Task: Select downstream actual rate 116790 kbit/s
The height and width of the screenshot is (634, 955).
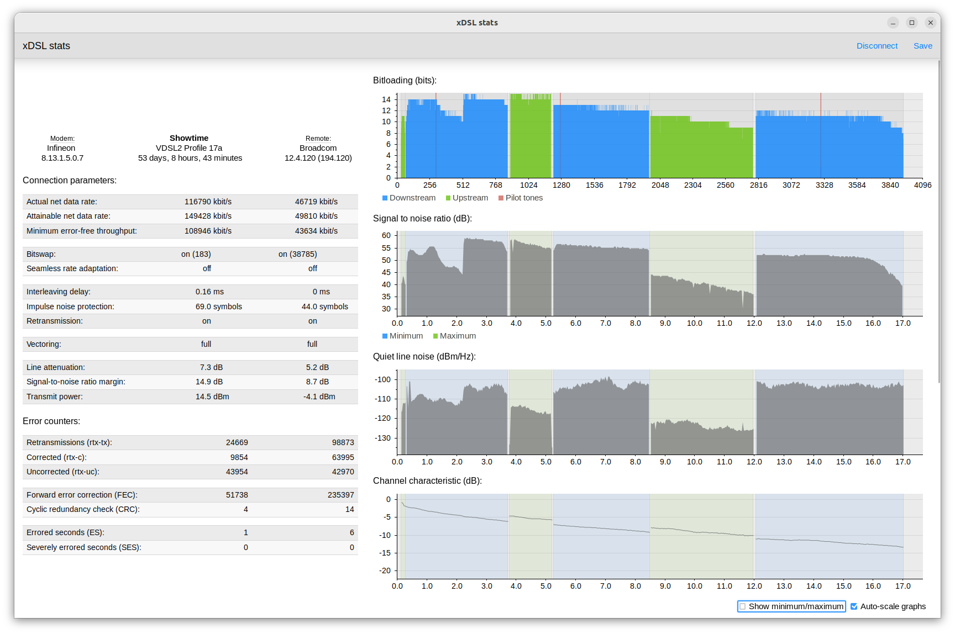Action: pyautogui.click(x=208, y=202)
